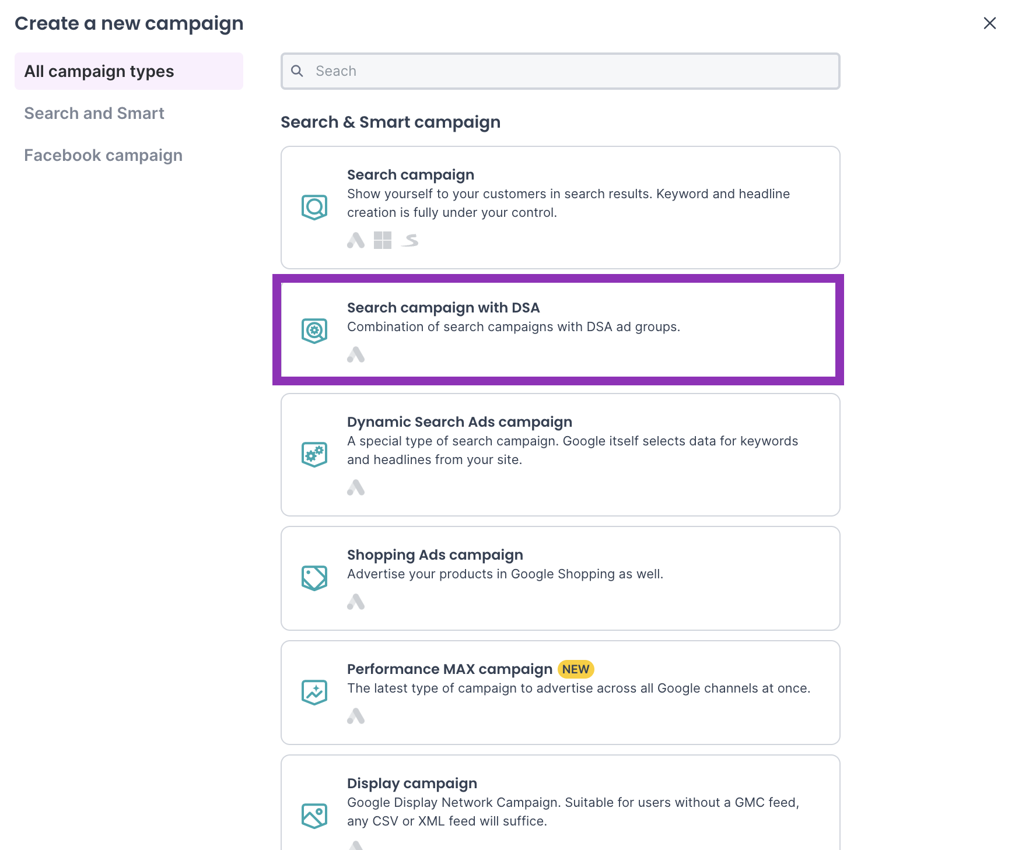Click the Shopping Ads tag icon
This screenshot has width=1015, height=850.
(x=314, y=578)
